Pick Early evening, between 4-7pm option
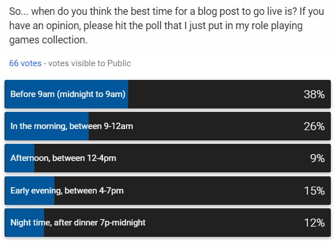This screenshot has height=242, width=336. 168,191
